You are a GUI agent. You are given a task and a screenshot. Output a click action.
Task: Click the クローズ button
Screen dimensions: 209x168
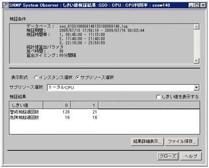pyautogui.click(x=168, y=156)
